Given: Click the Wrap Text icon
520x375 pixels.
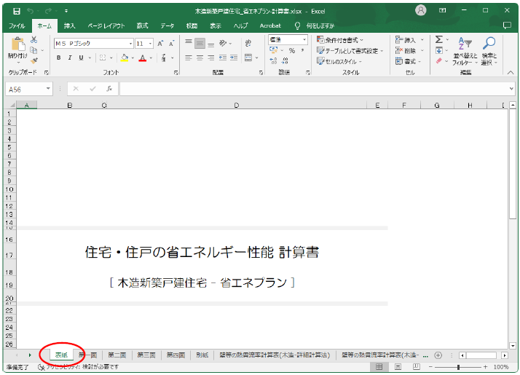Looking at the screenshot, I should click(248, 43).
